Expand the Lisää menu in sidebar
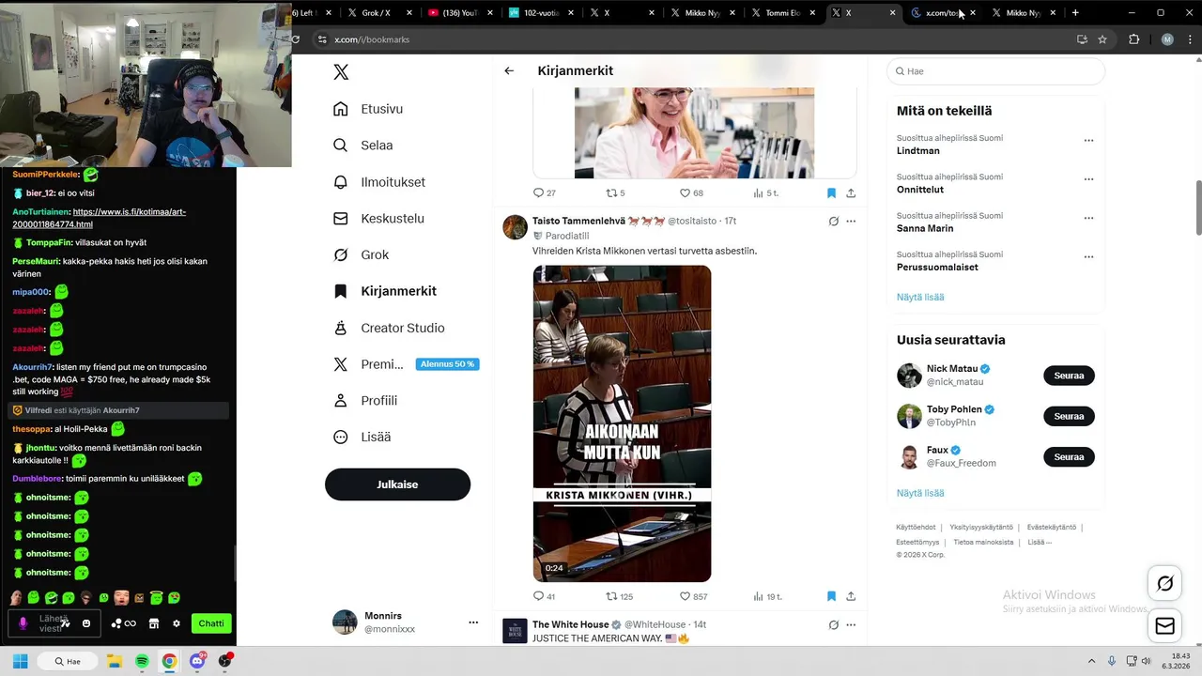The image size is (1202, 676). 362,437
